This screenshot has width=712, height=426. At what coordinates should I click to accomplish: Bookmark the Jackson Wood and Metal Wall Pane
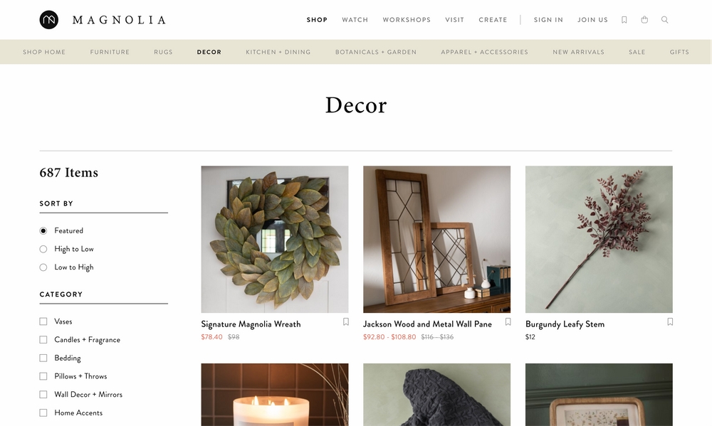click(508, 321)
